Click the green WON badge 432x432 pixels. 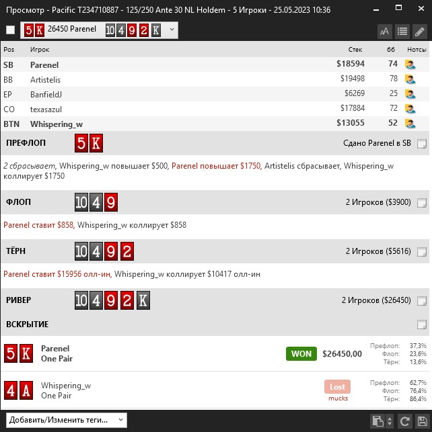pos(301,354)
